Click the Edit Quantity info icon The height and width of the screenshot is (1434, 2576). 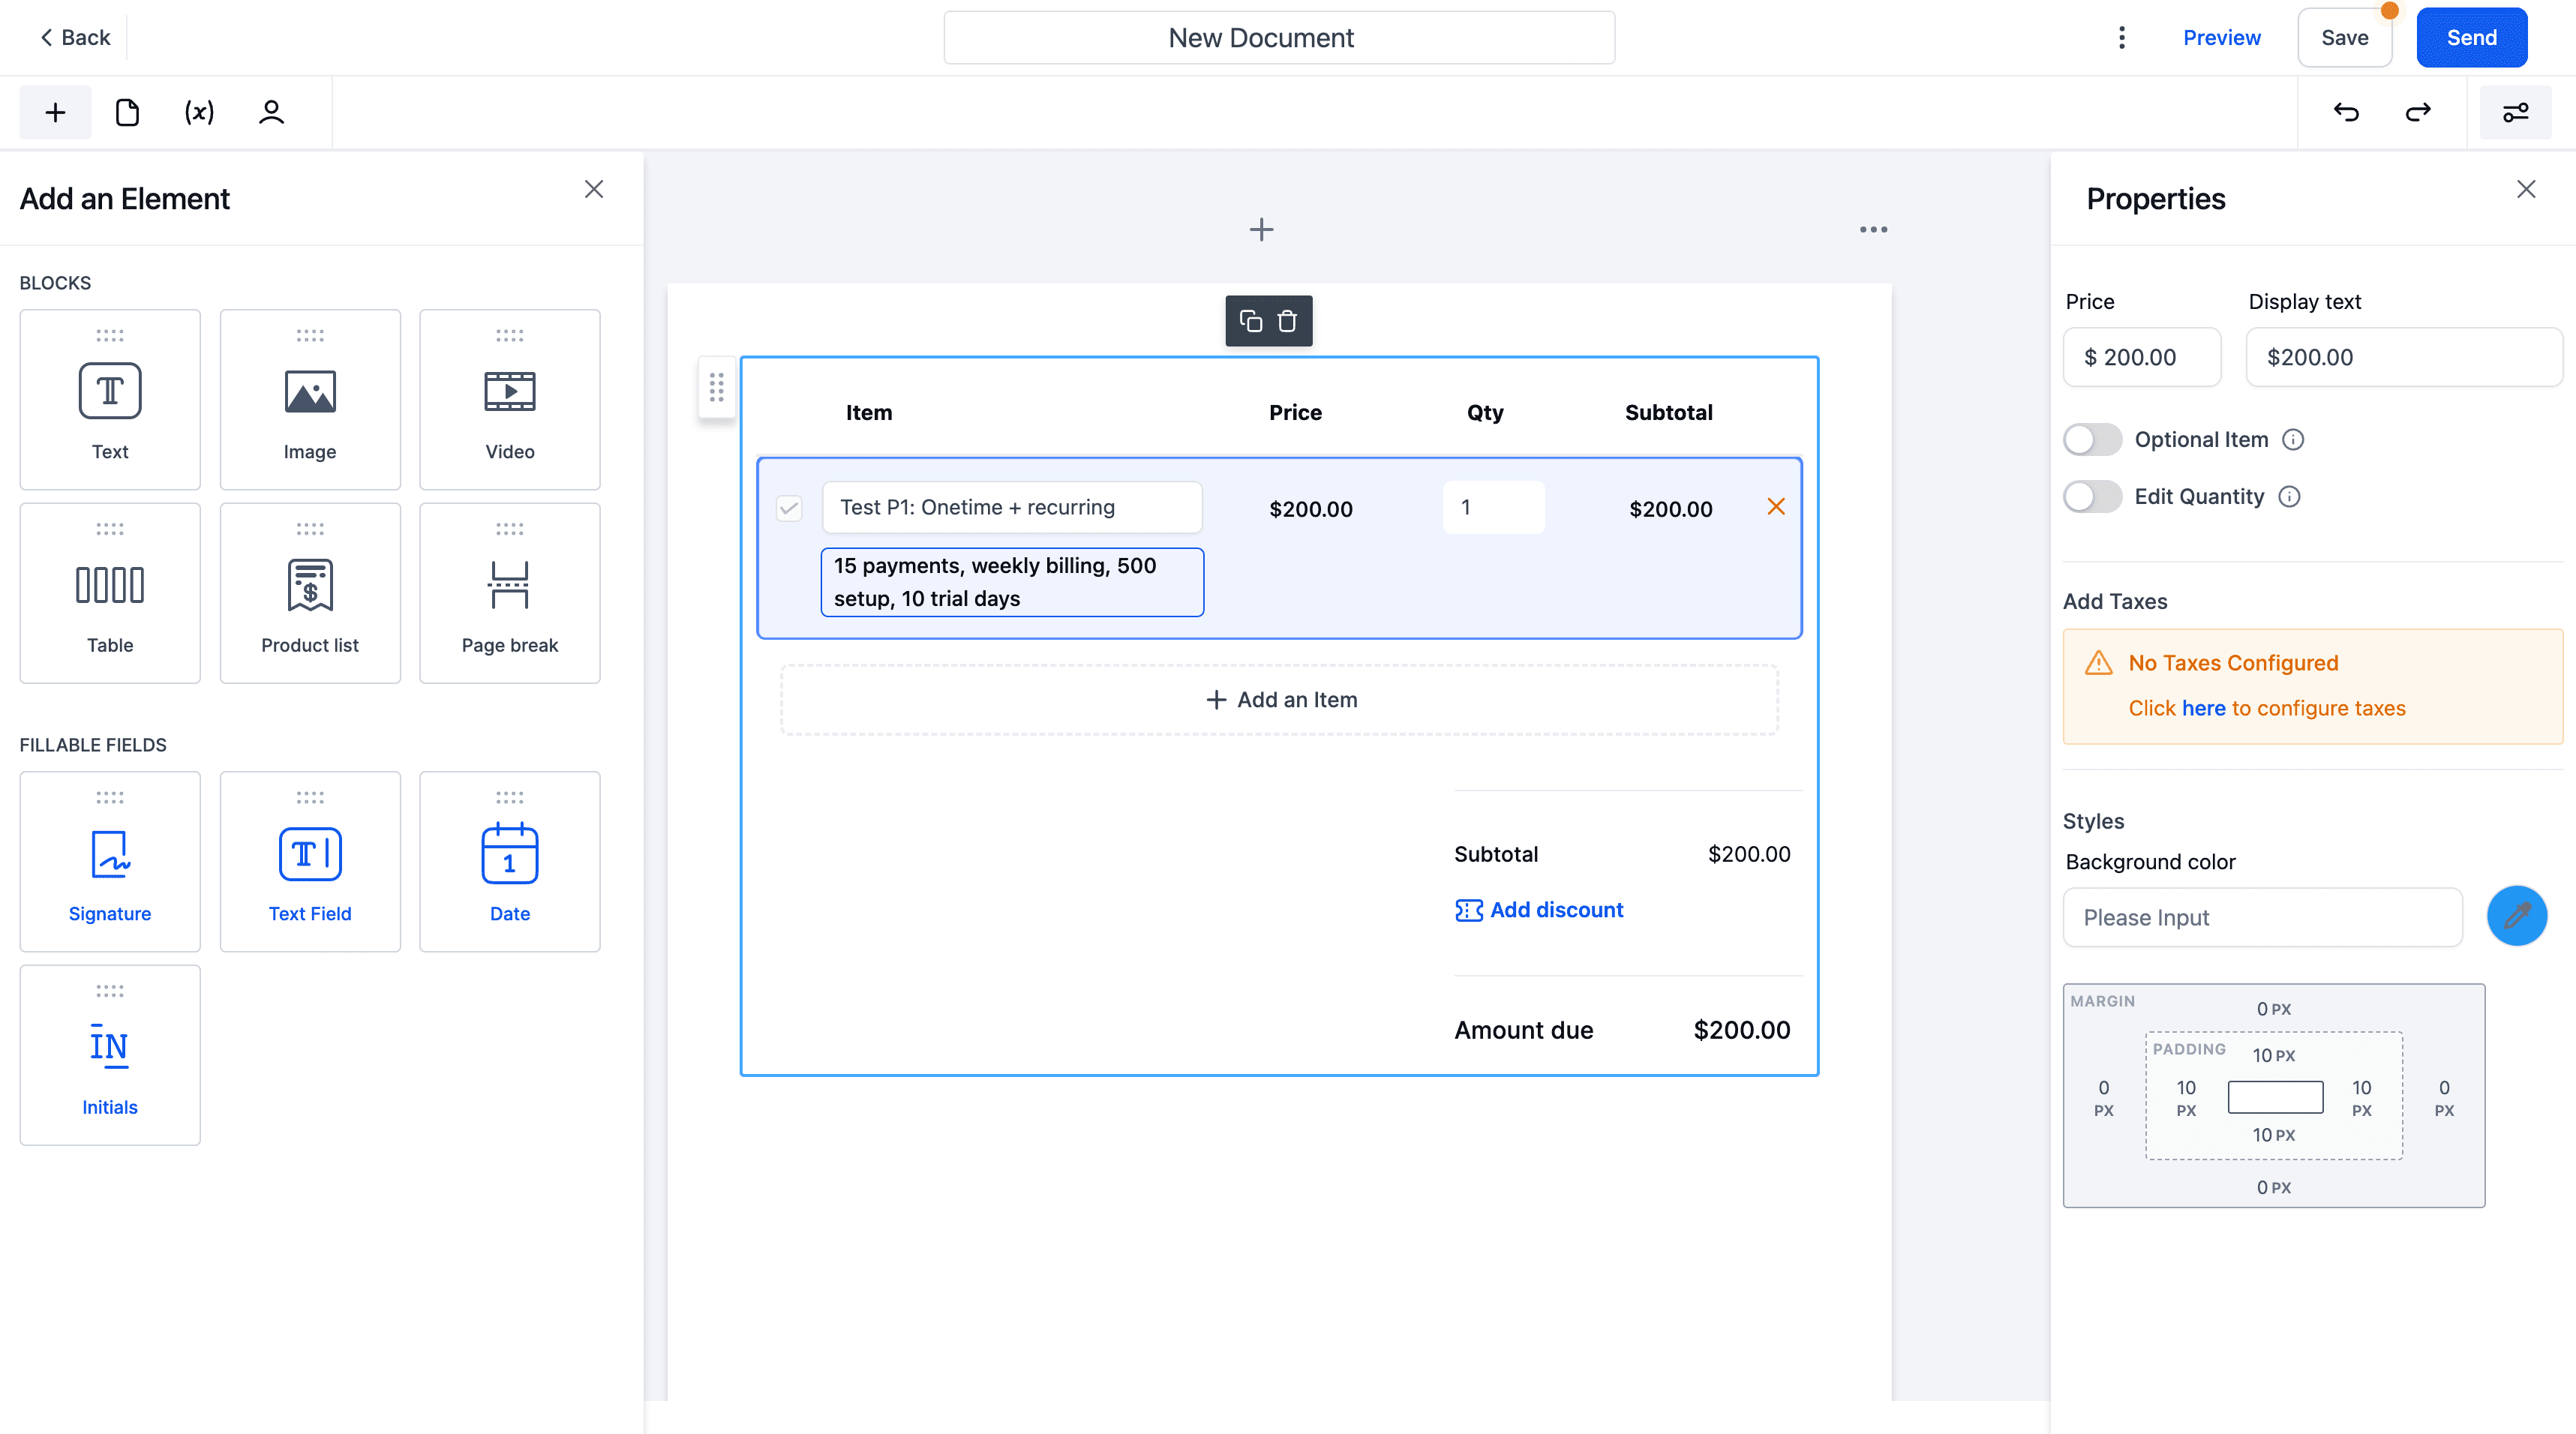point(2289,497)
